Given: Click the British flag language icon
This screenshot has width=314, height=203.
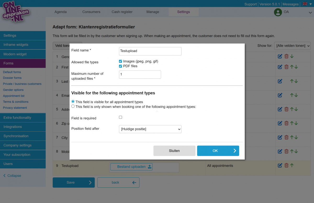Looking at the screenshot, I should tap(305, 4).
